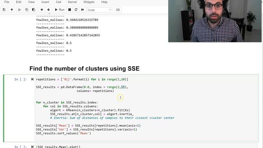Move selected cell down
Image resolution: width=263 pixels, height=148 pixels.
[48, 10]
